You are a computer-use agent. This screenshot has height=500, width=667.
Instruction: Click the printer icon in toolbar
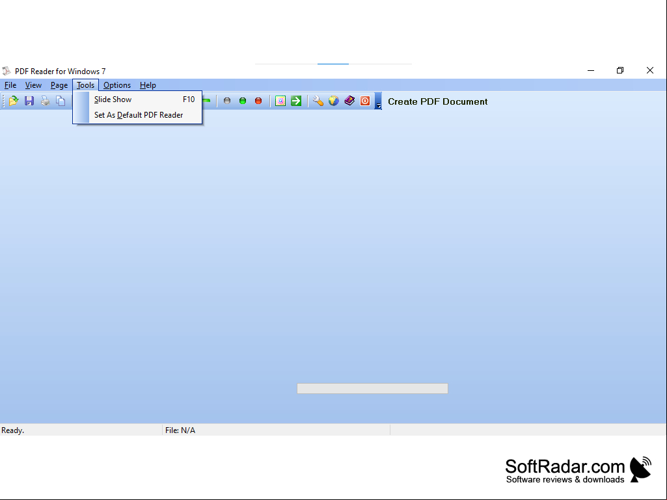pos(45,101)
